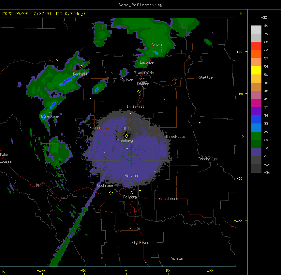Pick the bright yellow 51–54 dBZ legend swatch
281x275 pixels.
click(x=256, y=70)
